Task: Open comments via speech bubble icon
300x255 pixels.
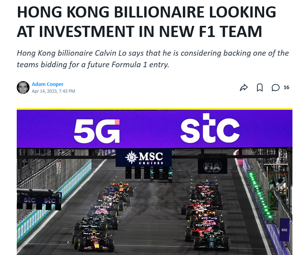Action: coord(276,88)
